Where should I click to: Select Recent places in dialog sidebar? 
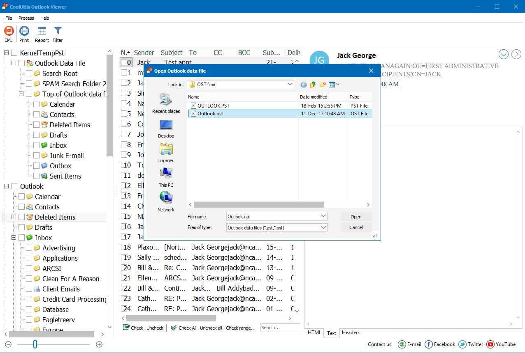(x=166, y=103)
